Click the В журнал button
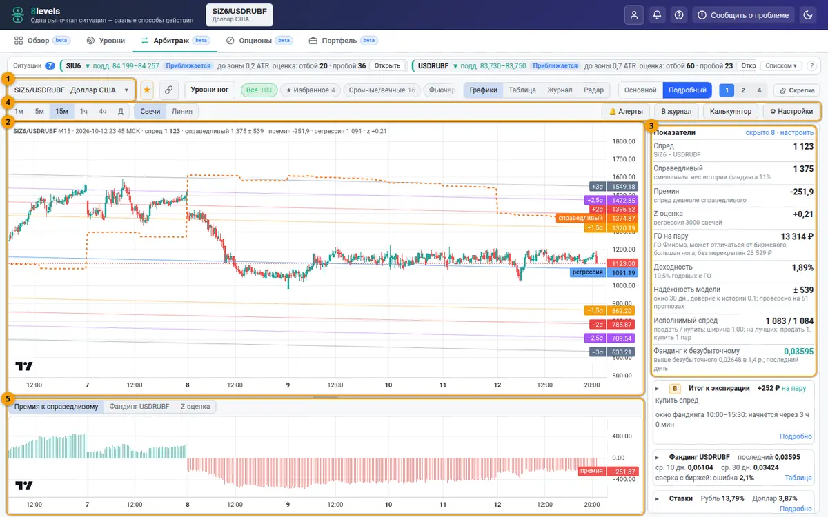This screenshot has width=828, height=517. [x=676, y=111]
